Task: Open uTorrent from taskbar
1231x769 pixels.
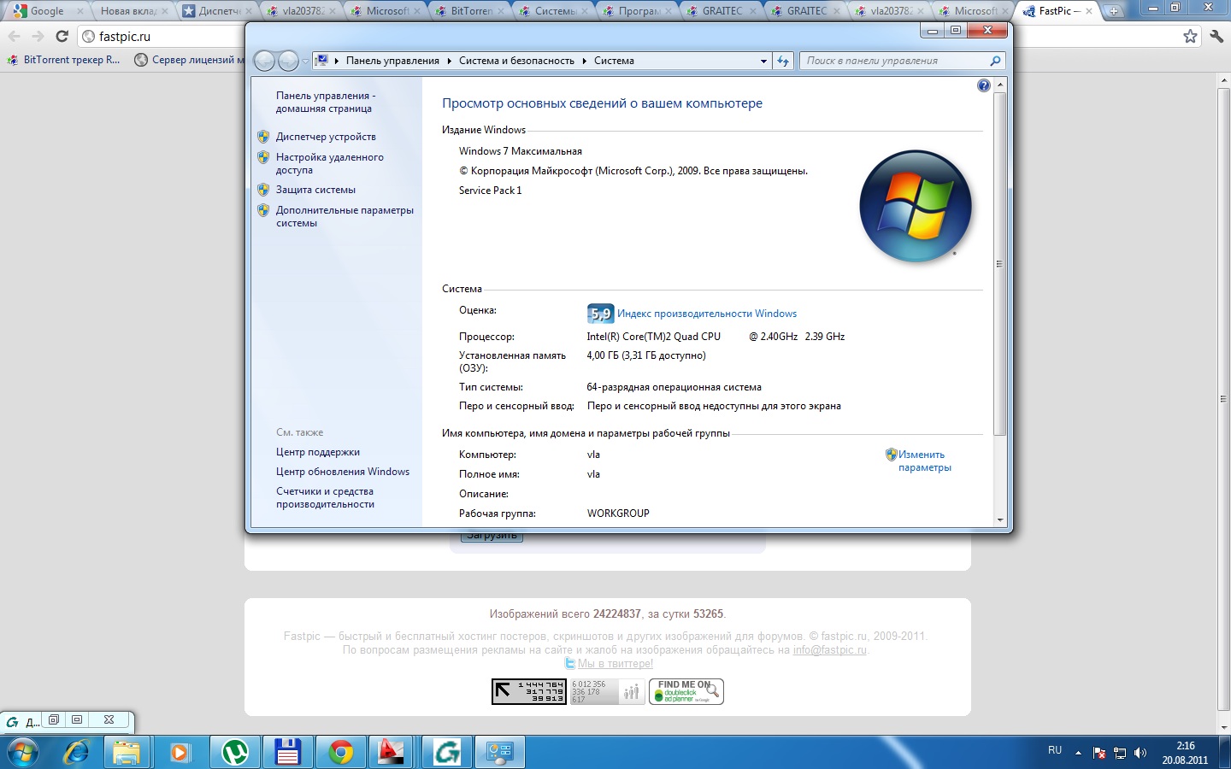Action: click(x=233, y=752)
